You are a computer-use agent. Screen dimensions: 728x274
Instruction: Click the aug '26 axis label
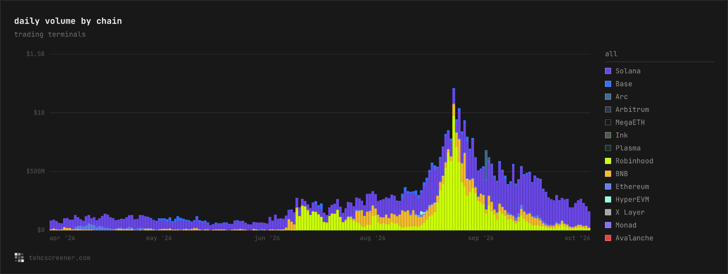(372, 238)
